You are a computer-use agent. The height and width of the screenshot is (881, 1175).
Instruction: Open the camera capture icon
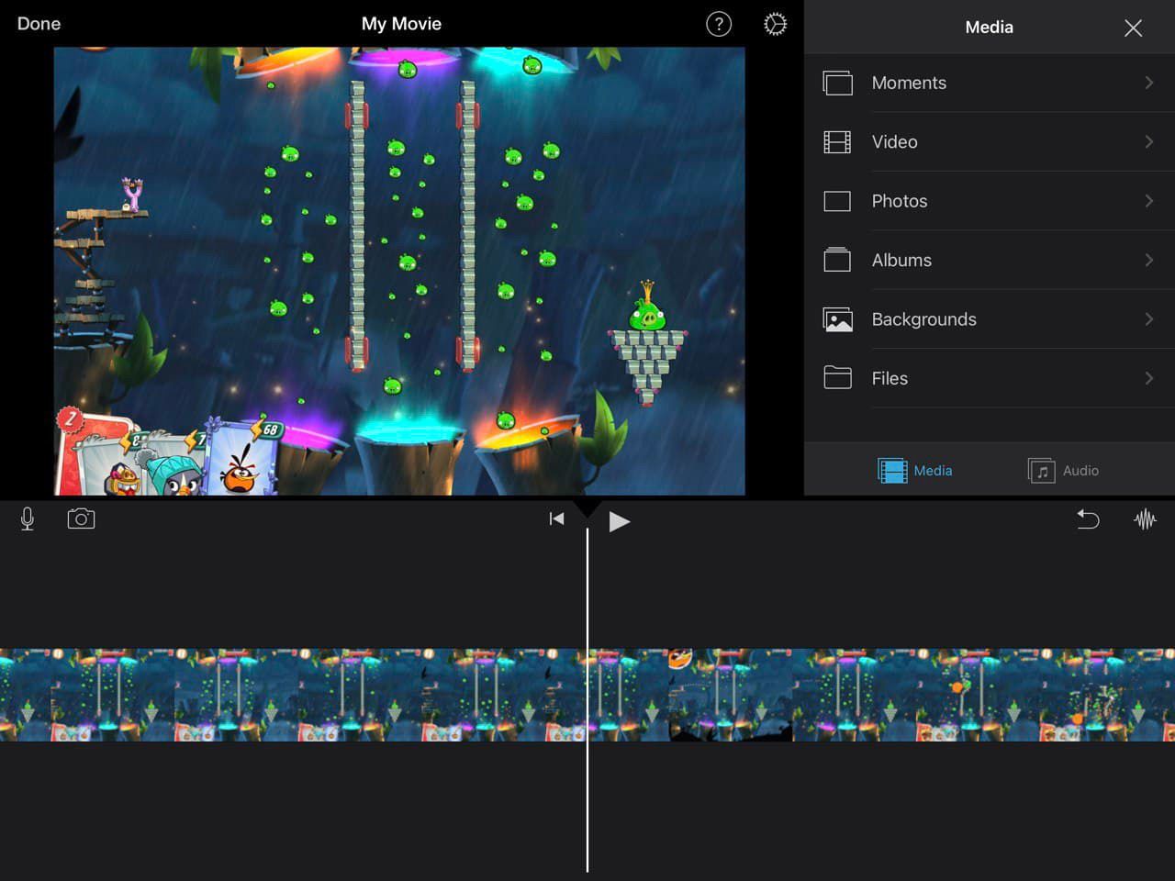81,519
